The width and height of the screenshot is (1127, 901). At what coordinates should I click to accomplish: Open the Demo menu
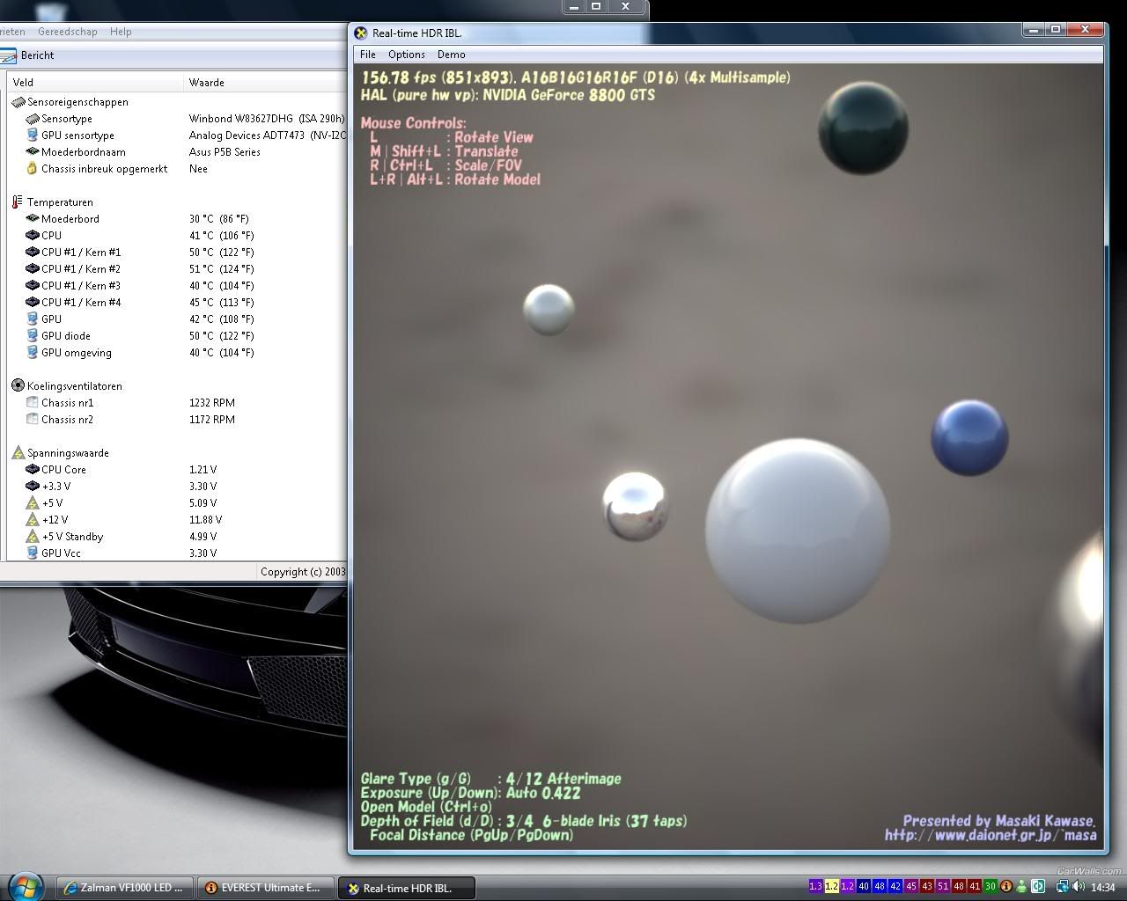pos(451,55)
